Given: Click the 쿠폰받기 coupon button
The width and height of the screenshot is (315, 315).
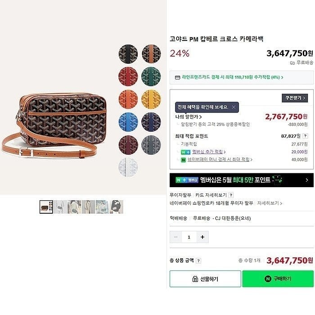Looking at the screenshot, I should (x=295, y=98).
